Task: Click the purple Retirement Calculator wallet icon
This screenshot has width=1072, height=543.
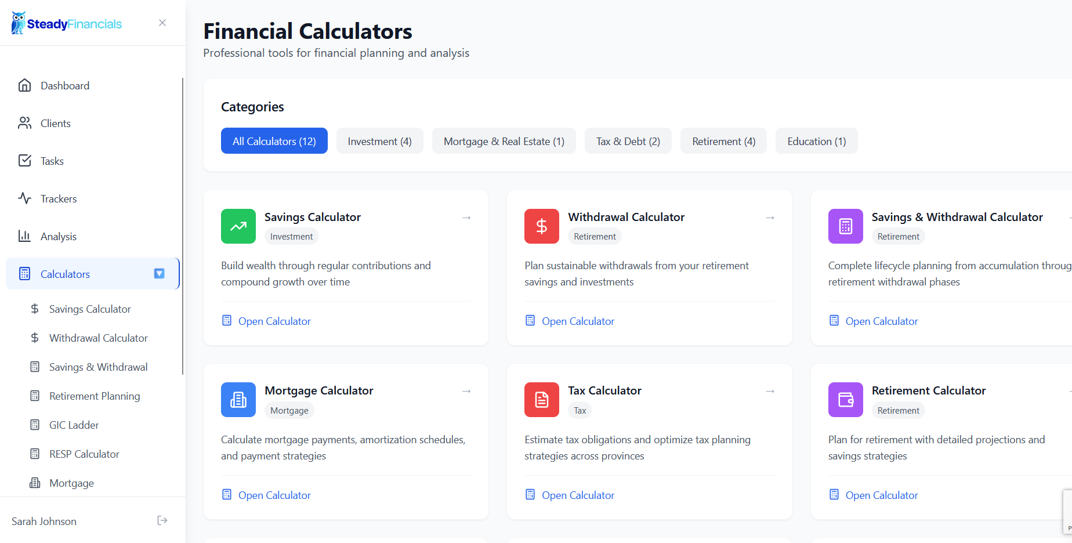Action: pos(845,400)
